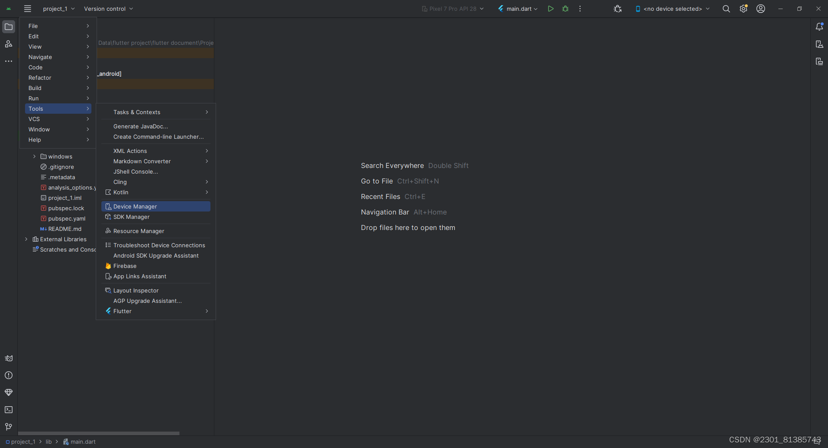Open the Git version control icon
Image resolution: width=828 pixels, height=448 pixels.
click(x=9, y=427)
